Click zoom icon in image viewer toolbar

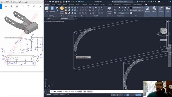click(11, 6)
